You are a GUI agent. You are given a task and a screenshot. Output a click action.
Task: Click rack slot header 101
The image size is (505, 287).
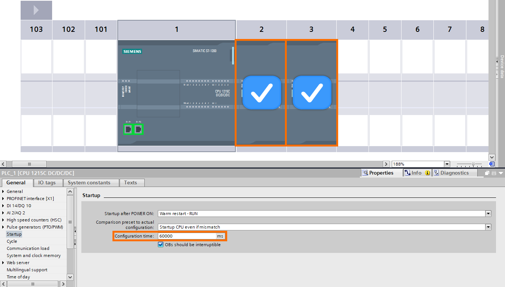click(101, 30)
